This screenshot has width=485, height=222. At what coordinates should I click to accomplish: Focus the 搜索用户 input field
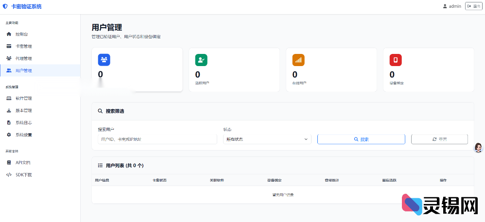coord(157,139)
